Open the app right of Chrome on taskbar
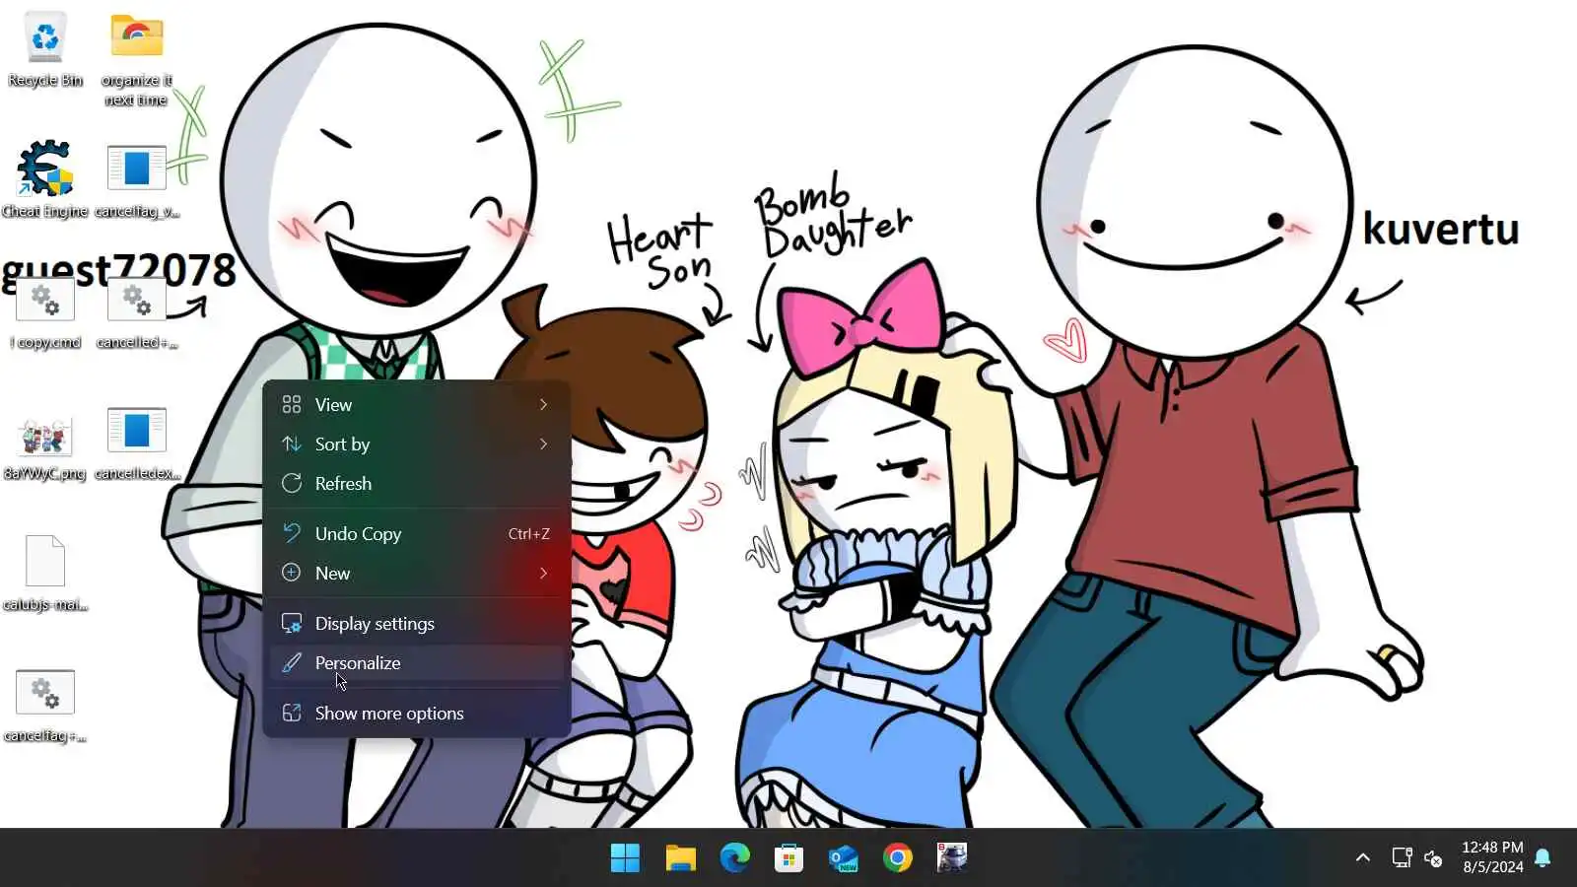The width and height of the screenshot is (1577, 887). pos(952,857)
